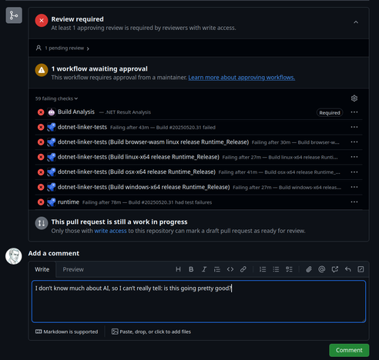Screen dimensions: 379x360
Task: Open options menu for Build Analysis check
Action: (x=354, y=112)
